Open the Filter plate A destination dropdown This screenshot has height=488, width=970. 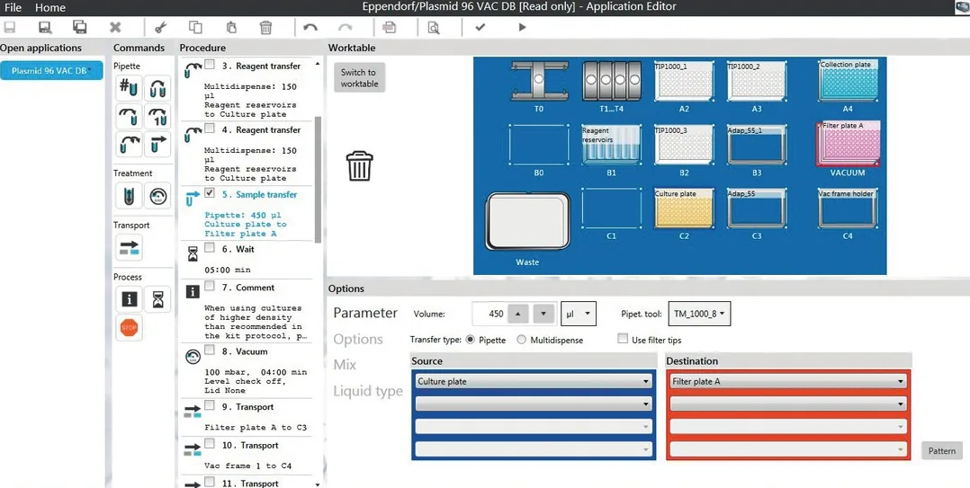[x=788, y=382]
